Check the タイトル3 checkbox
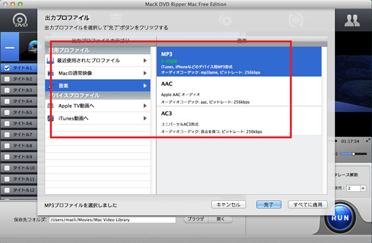The width and height of the screenshot is (372, 243). tap(7, 90)
